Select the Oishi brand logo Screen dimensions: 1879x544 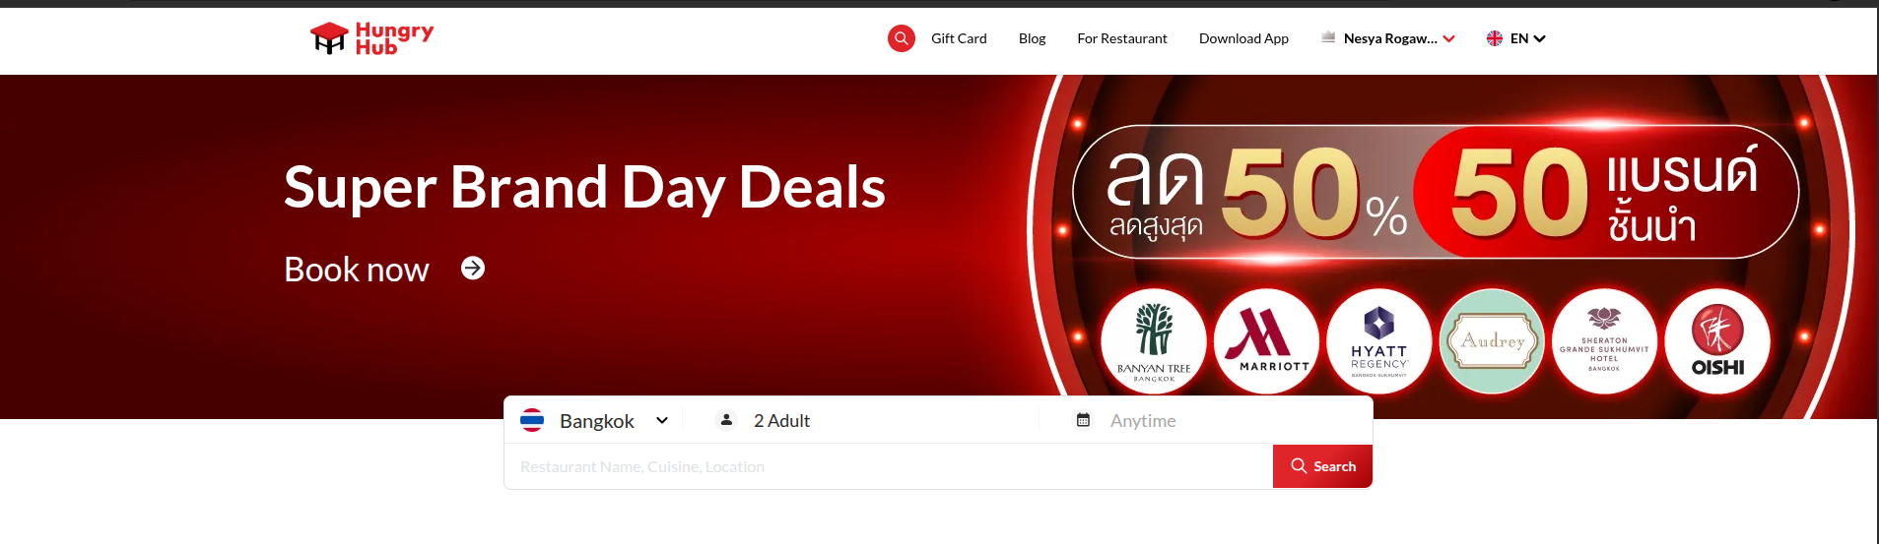1717,341
